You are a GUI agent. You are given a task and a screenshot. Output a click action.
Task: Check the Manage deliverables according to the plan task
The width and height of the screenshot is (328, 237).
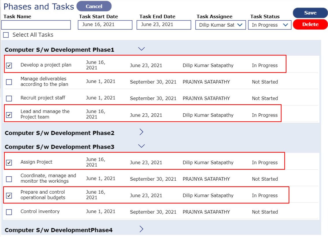click(x=9, y=82)
